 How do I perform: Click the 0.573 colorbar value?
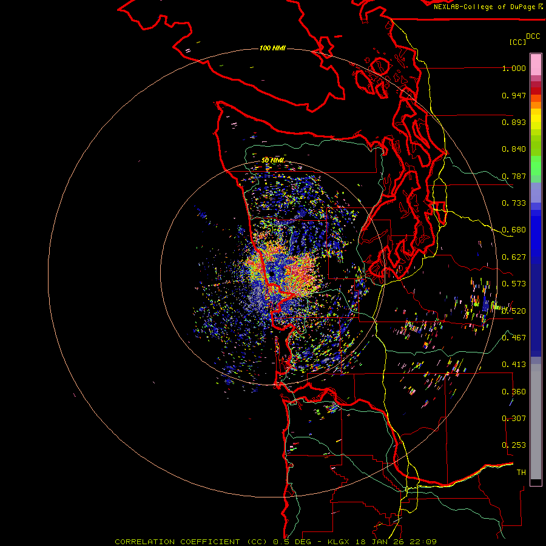(514, 284)
